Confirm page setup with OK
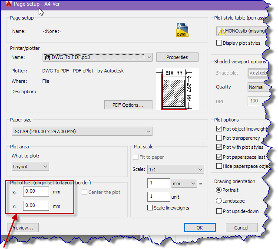Screen dimensions: 278x249 200,228
